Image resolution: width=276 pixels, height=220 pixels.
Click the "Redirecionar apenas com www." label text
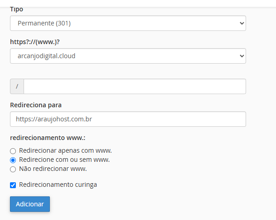(65, 150)
